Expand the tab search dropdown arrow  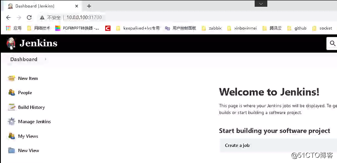tap(261, 4)
